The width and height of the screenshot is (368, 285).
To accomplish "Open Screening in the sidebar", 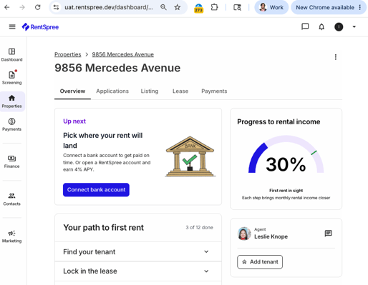I will [x=11, y=78].
